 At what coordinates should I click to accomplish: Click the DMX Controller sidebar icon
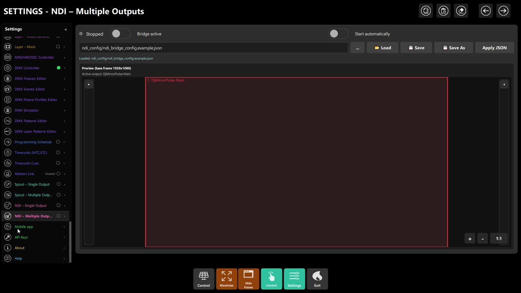pos(7,68)
